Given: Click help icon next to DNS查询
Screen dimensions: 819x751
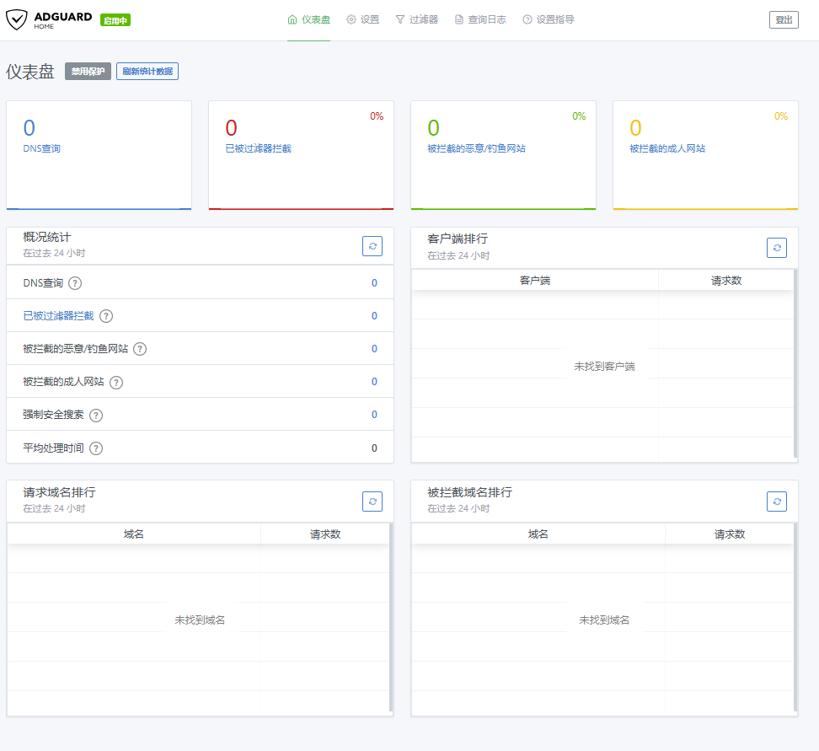Looking at the screenshot, I should click(75, 283).
